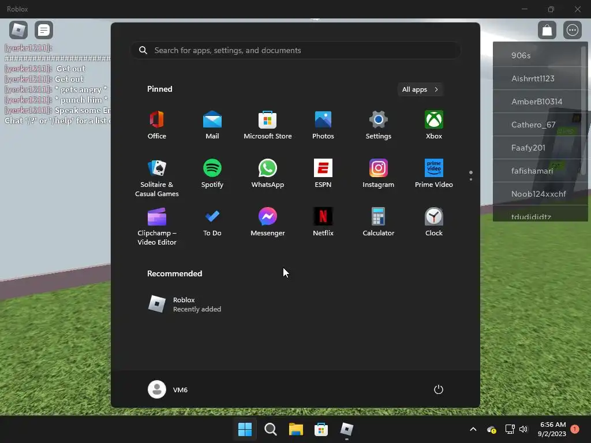Open the Roblox menu logo button

pyautogui.click(x=18, y=30)
